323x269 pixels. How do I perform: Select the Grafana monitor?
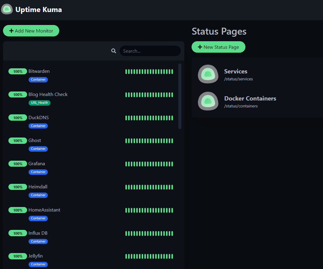click(x=91, y=168)
